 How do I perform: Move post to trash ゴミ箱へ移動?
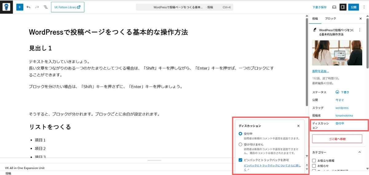click(337, 139)
